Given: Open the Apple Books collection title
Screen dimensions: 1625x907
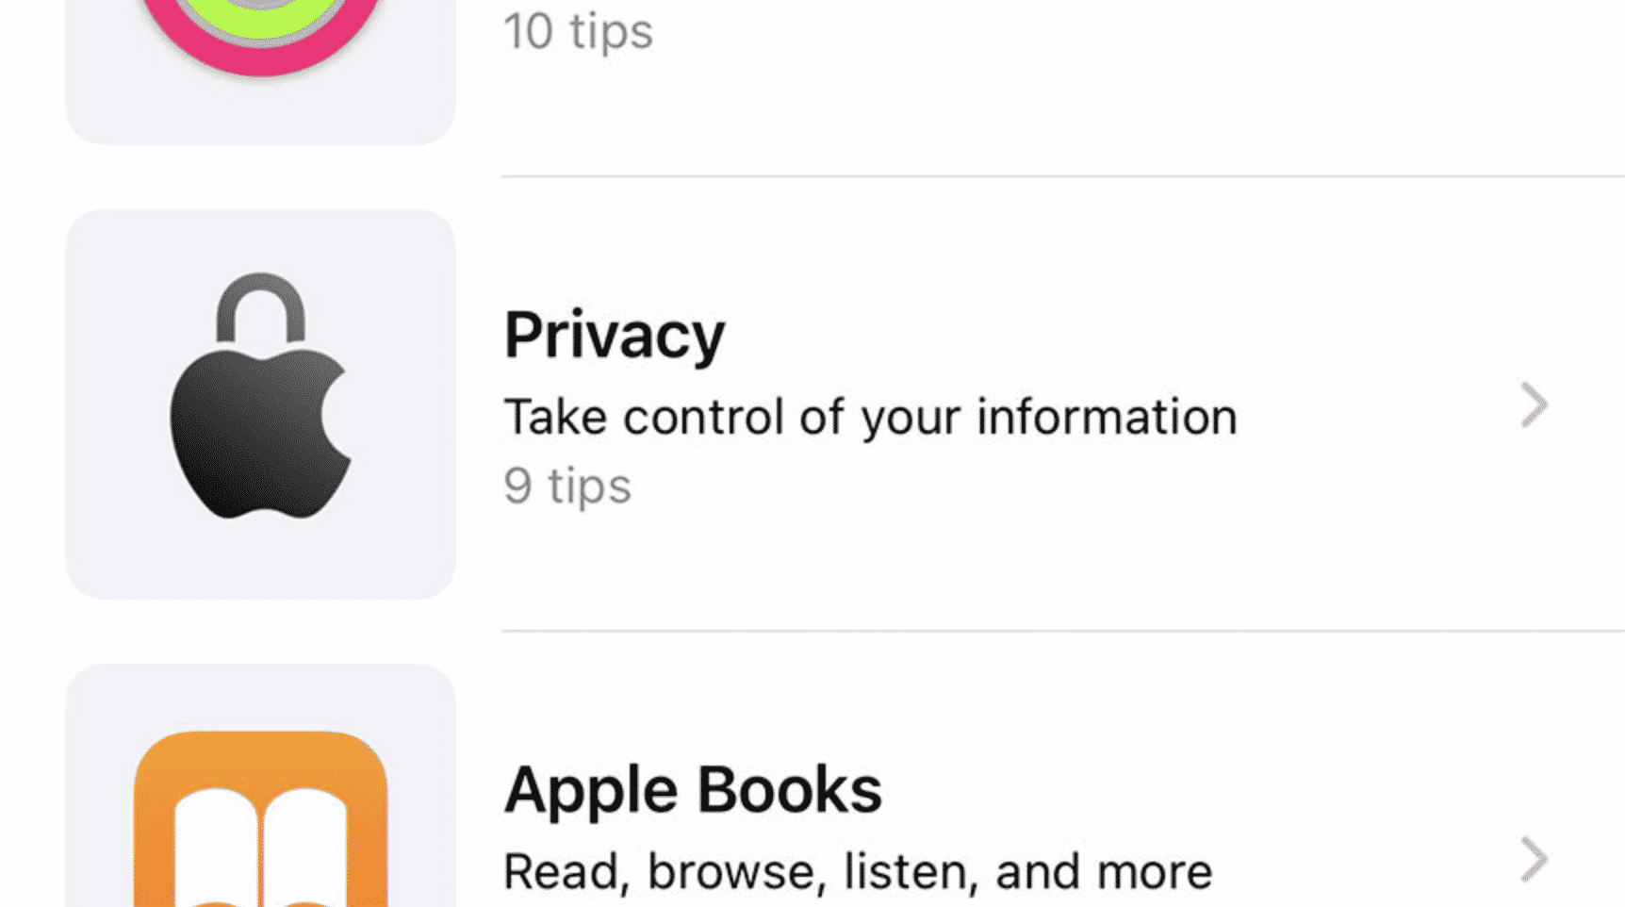Looking at the screenshot, I should (693, 789).
